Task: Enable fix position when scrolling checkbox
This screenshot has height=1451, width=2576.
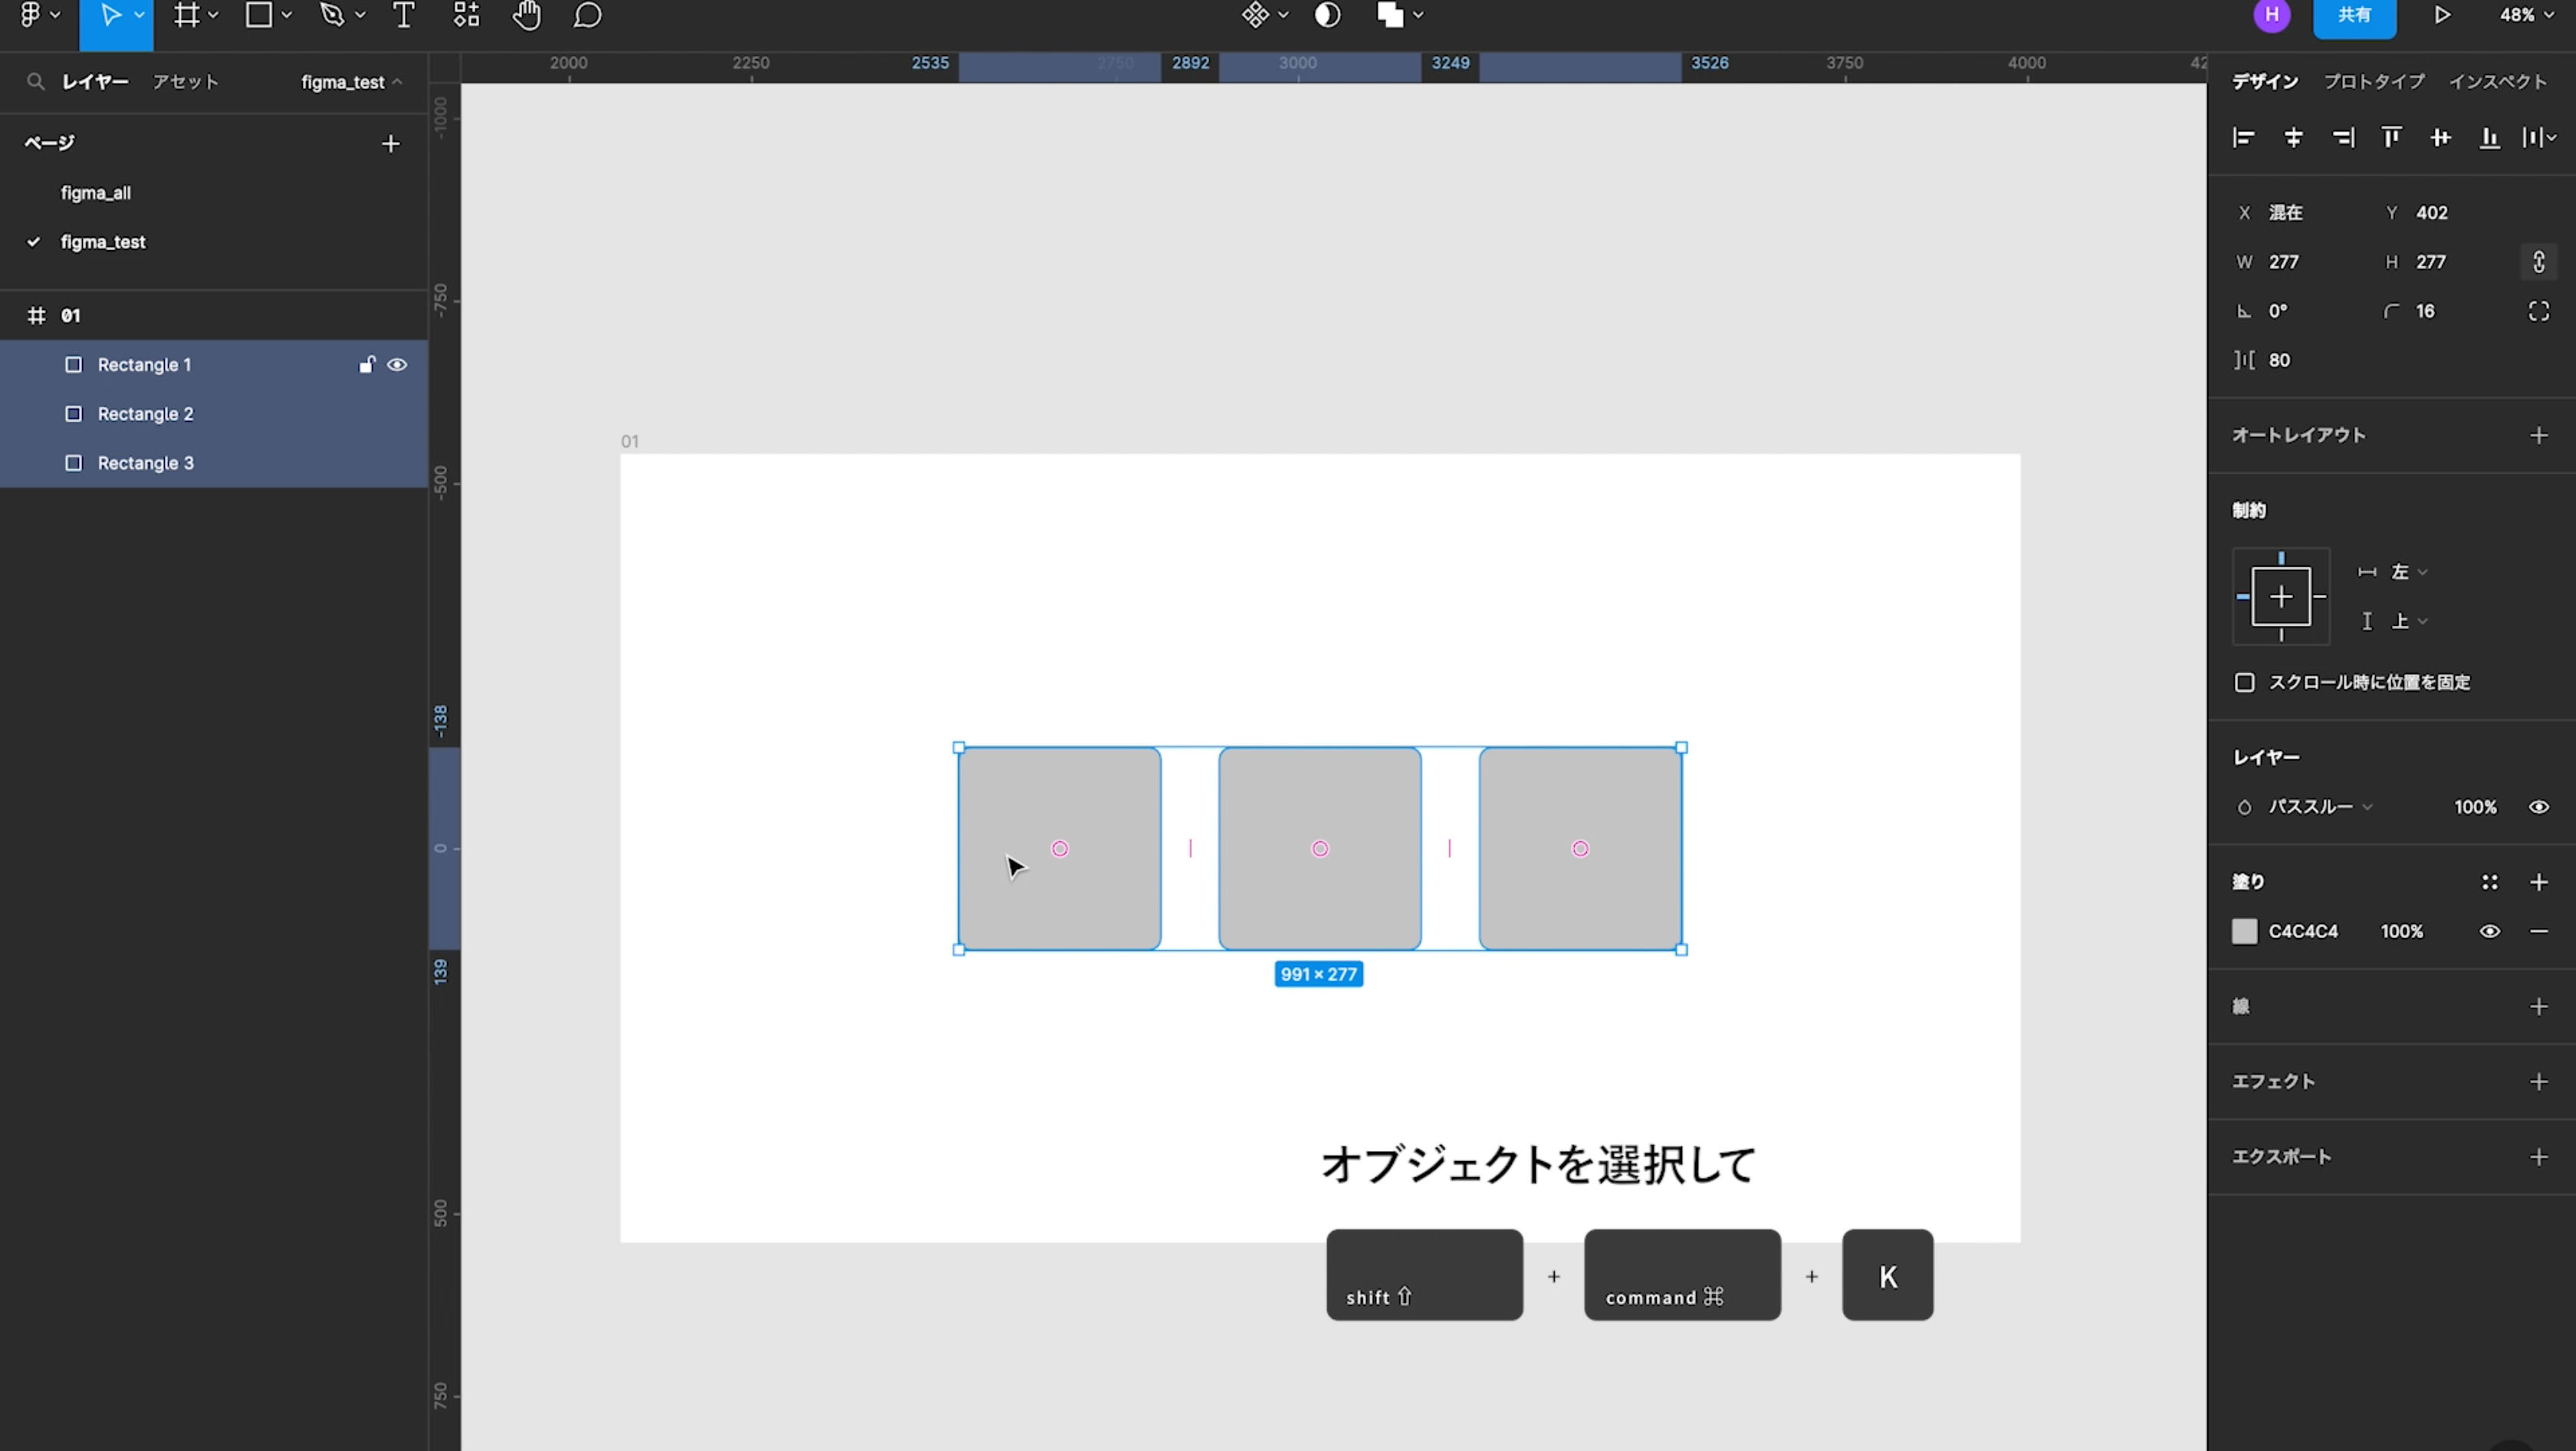Action: (2245, 682)
